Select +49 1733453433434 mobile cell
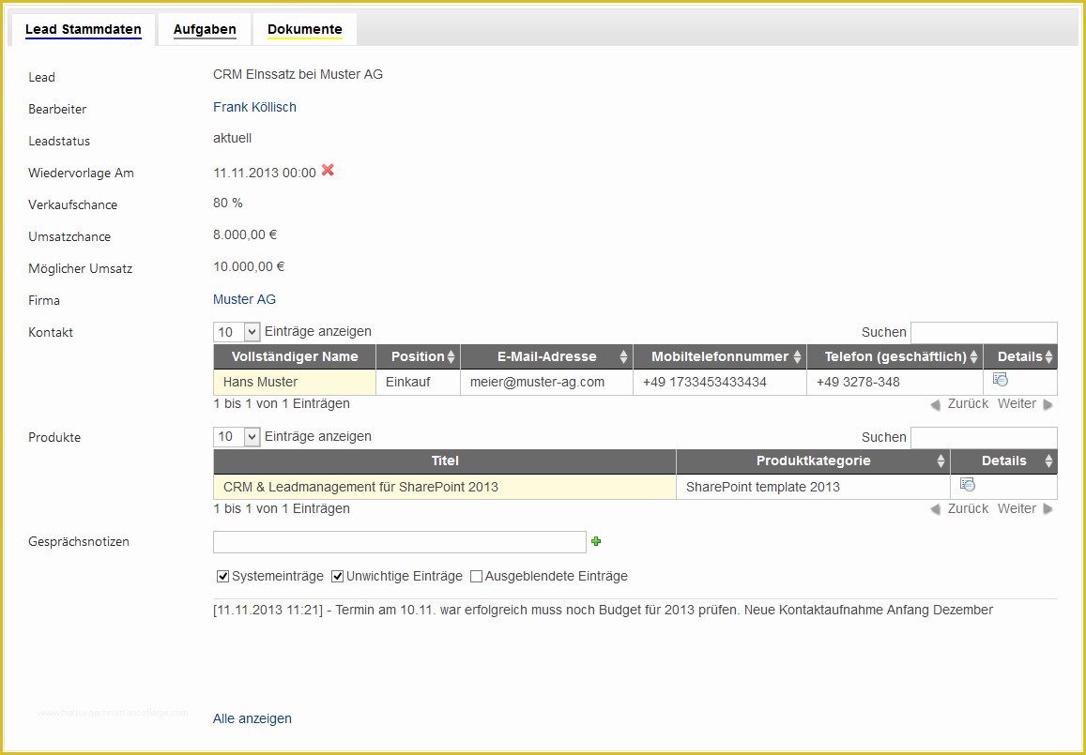1086x755 pixels. click(x=720, y=382)
